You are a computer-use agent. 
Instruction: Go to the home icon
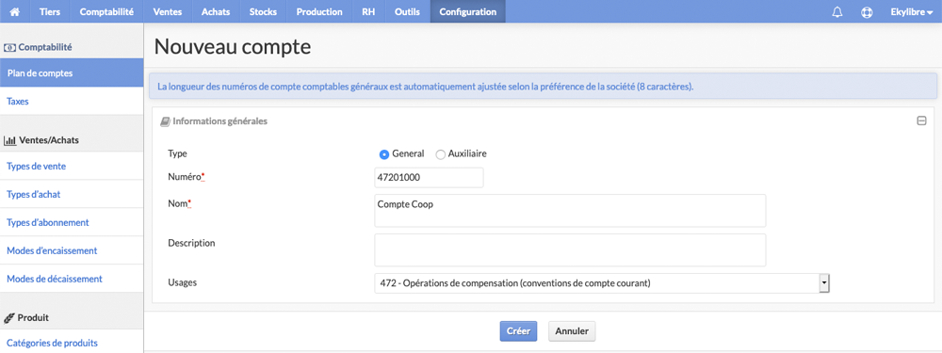pos(15,11)
